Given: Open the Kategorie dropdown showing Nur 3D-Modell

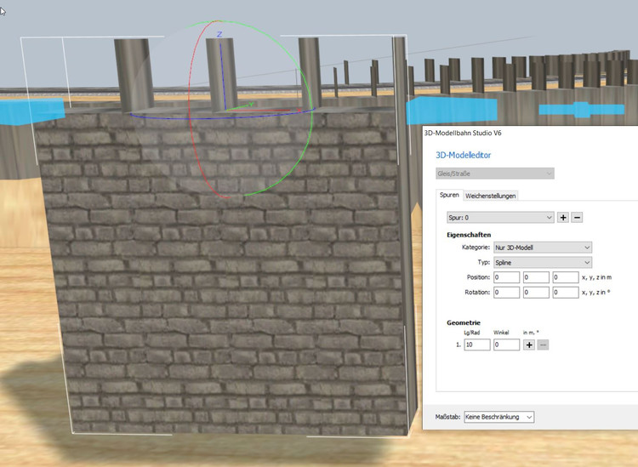Looking at the screenshot, I should coord(543,248).
